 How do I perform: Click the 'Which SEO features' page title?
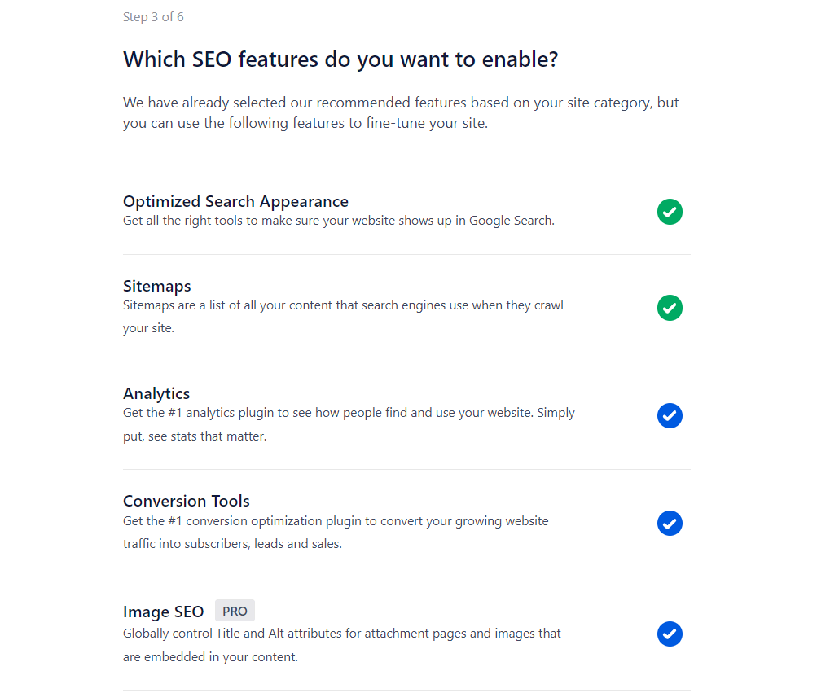point(340,59)
